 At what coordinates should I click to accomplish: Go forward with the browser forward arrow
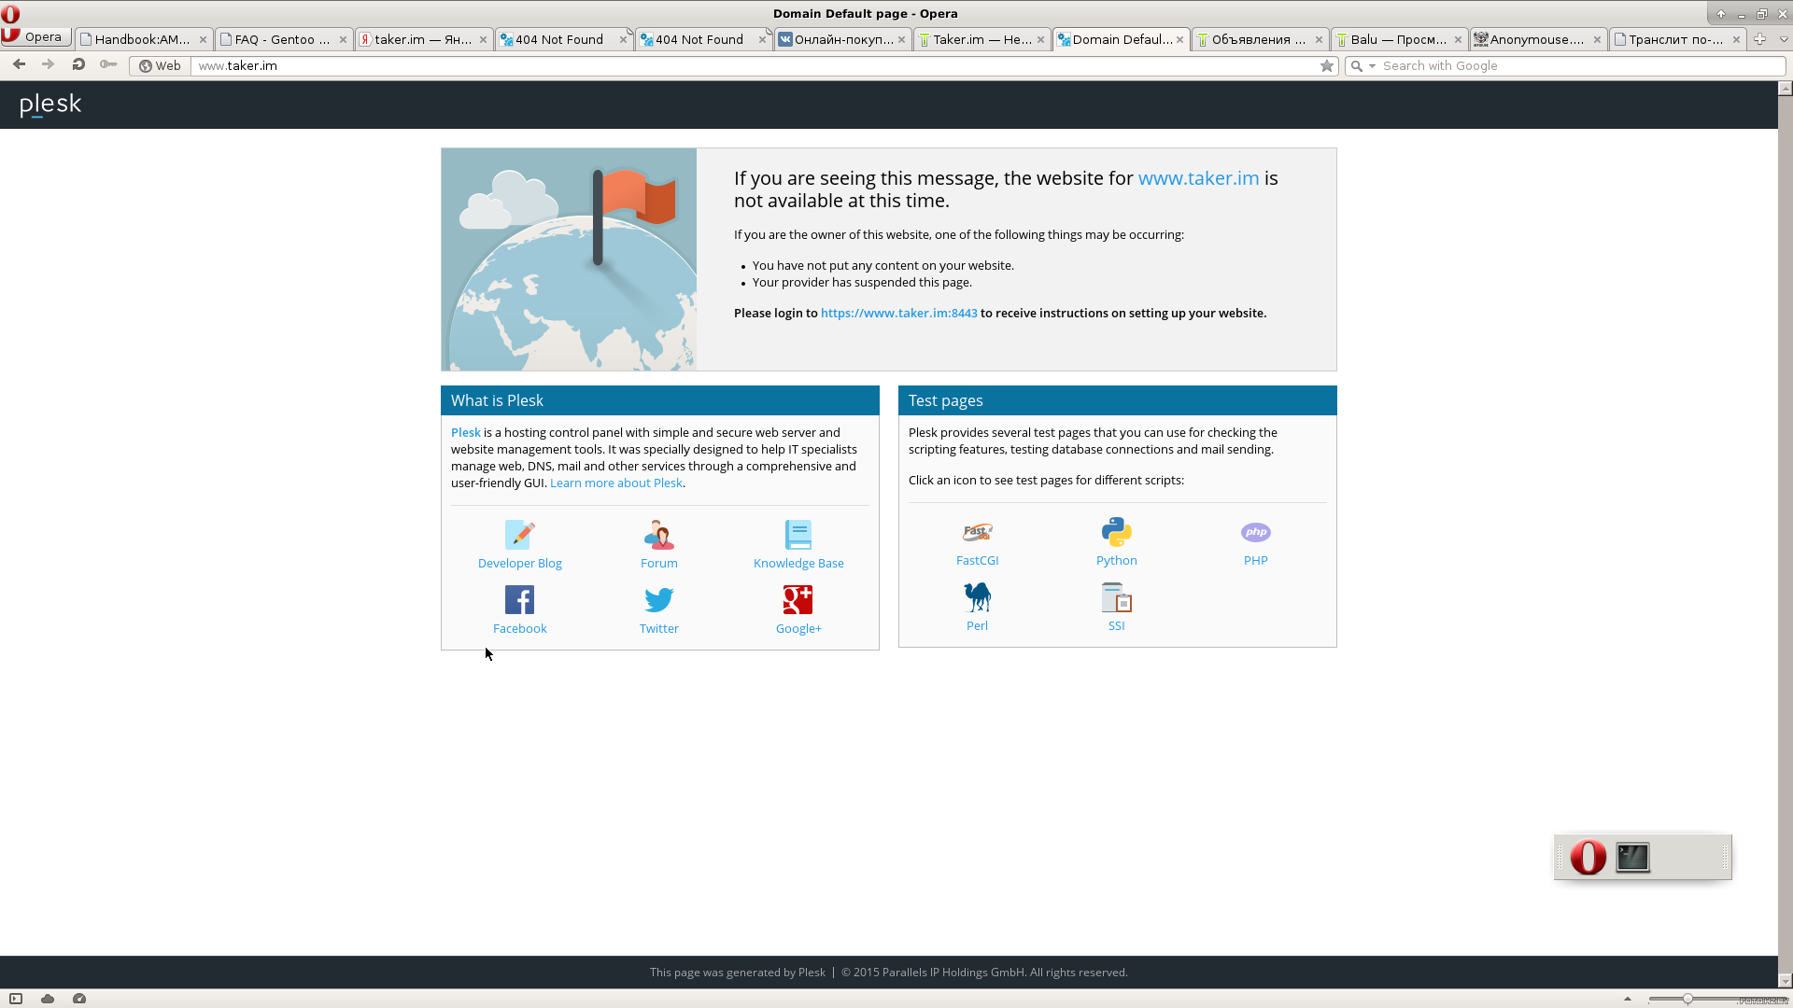pyautogui.click(x=49, y=65)
